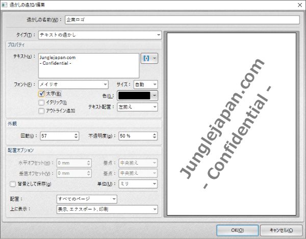306x239 pixels.
Task: Click the watermark preview page
Action: coord(232,124)
